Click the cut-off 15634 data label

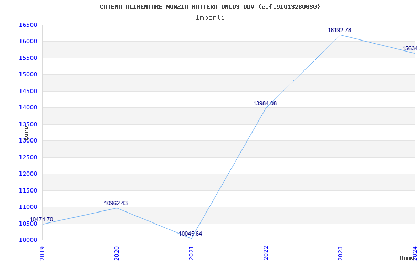coord(411,48)
